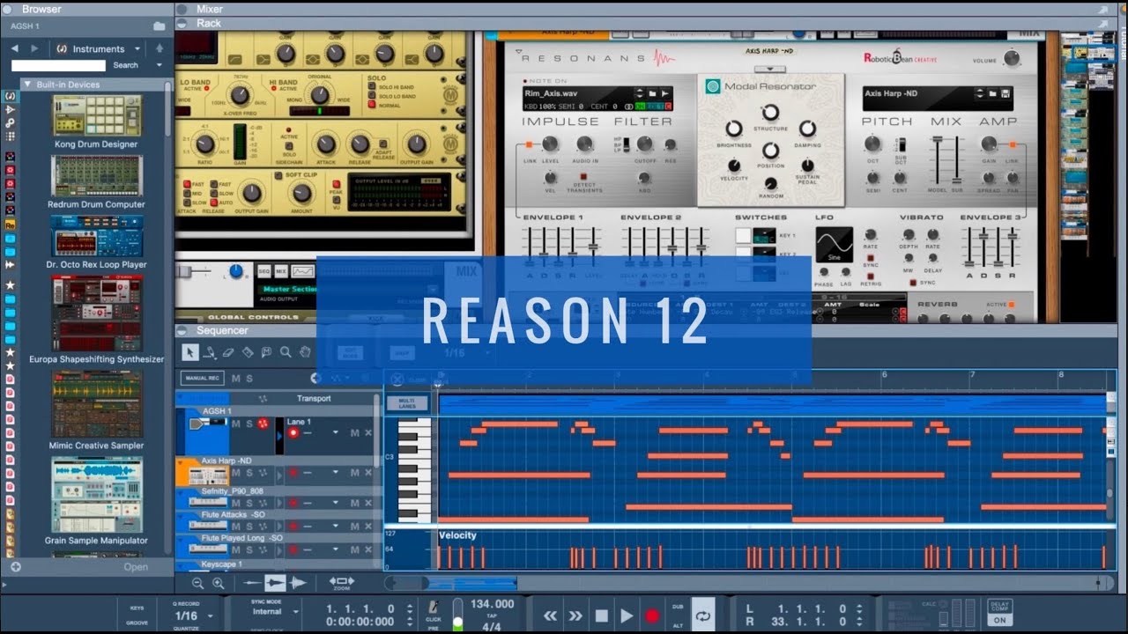Click the transport Rewind button
Viewport: 1128px width, 634px height.
(x=550, y=616)
